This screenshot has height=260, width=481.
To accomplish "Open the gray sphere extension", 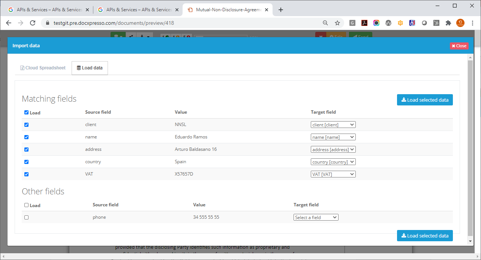I will pos(424,23).
